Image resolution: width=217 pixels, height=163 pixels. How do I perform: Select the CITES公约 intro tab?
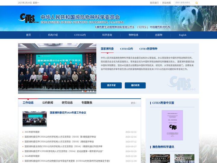127,49
